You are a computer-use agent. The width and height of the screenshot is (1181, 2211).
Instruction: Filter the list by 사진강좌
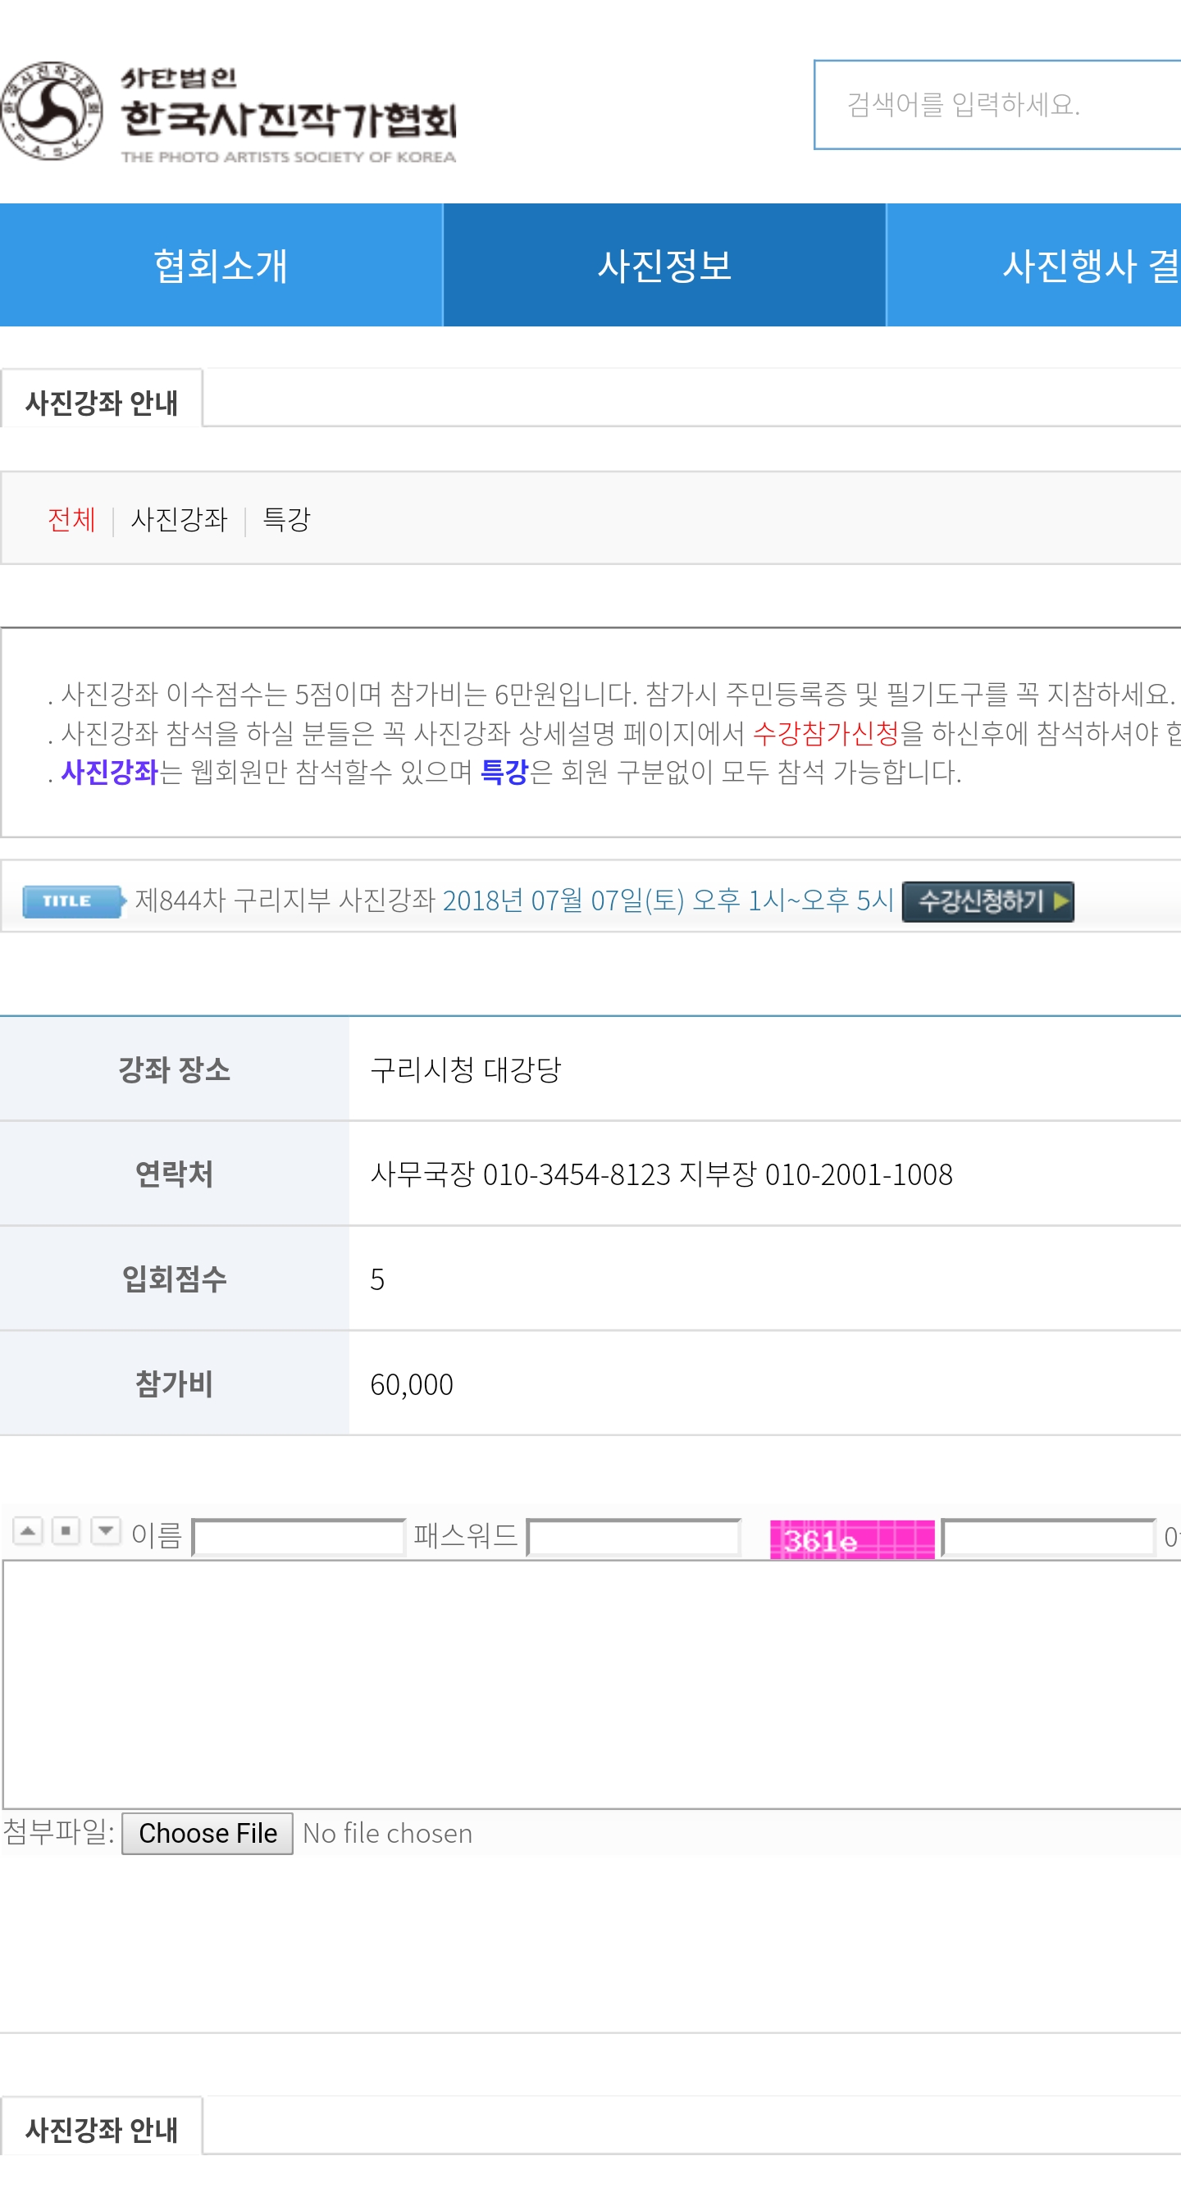pos(179,519)
